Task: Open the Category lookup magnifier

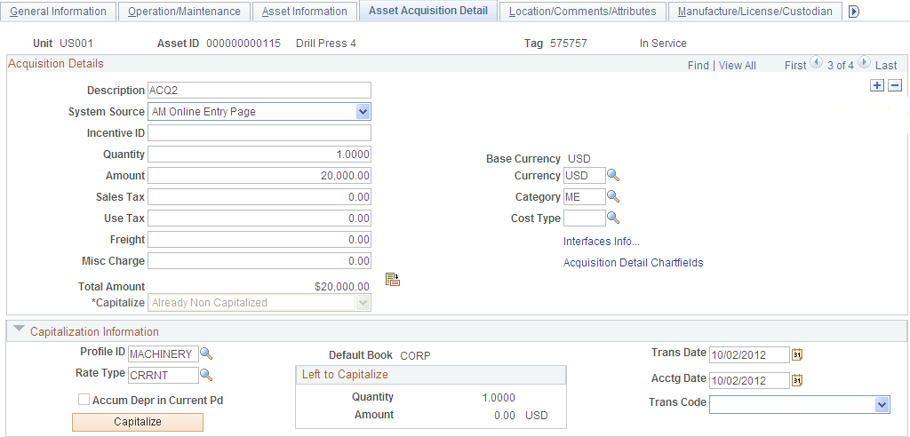Action: [x=613, y=196]
